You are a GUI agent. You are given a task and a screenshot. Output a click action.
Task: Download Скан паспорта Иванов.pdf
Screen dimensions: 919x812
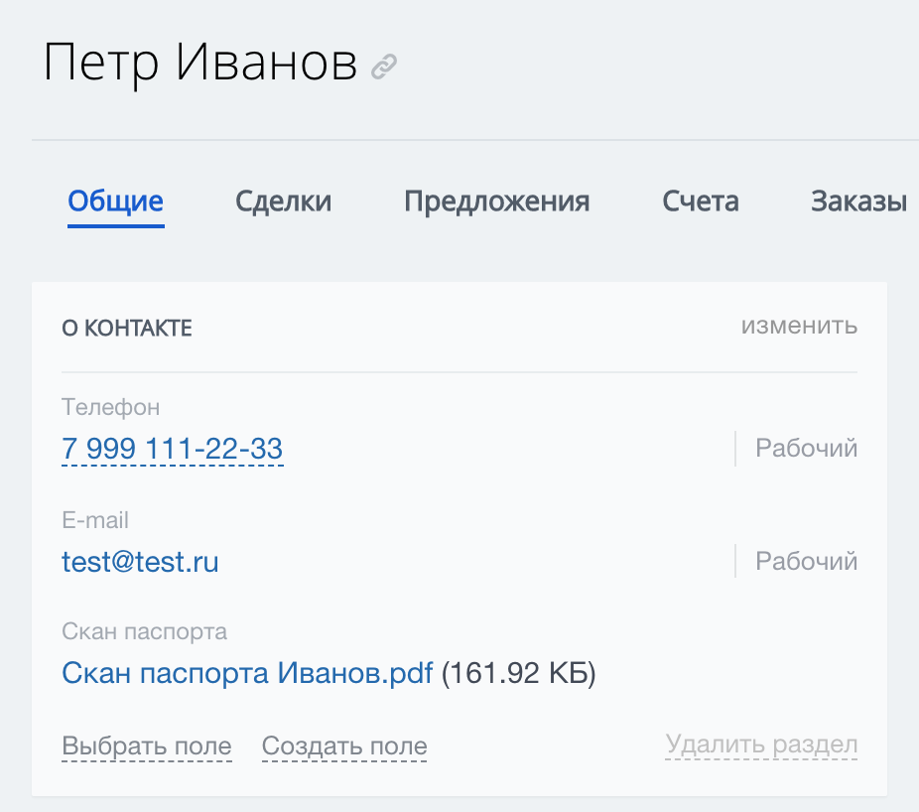click(247, 673)
